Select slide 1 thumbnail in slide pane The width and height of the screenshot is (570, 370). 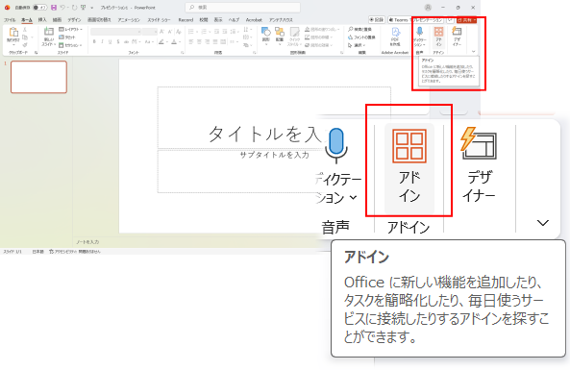(38, 77)
